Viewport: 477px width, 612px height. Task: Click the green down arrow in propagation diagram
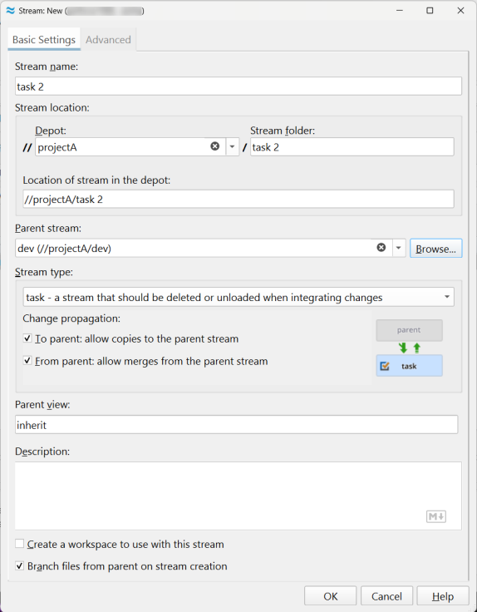click(x=403, y=348)
